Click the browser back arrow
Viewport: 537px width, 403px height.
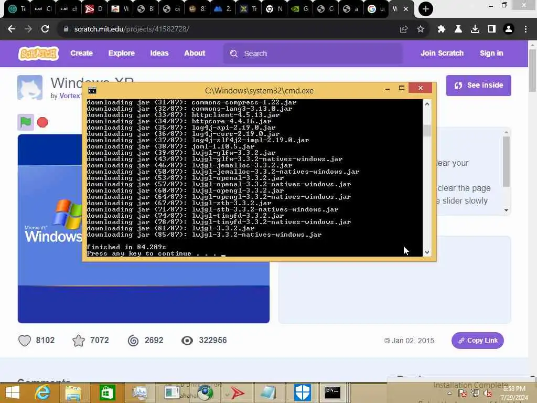pos(12,29)
